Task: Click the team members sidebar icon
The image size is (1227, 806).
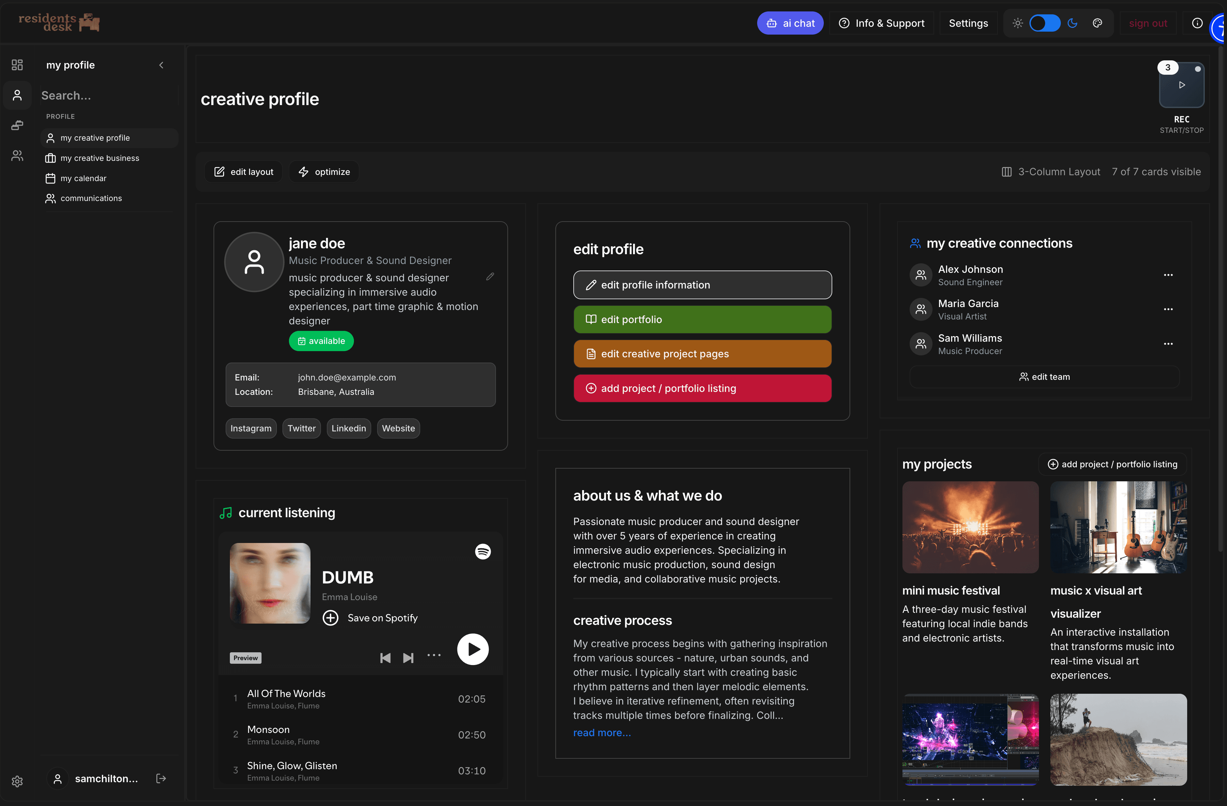Action: [x=17, y=156]
